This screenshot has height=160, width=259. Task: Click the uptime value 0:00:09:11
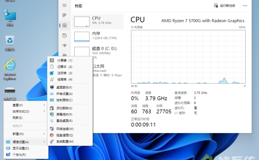143,125
